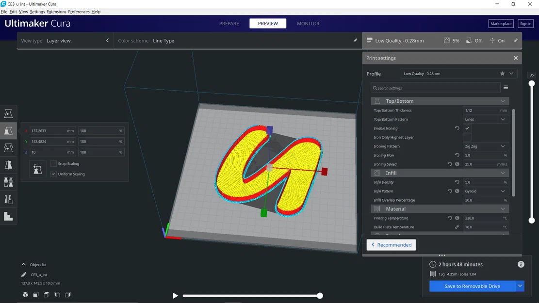Select the Scale tool in left toolbar

8,130
